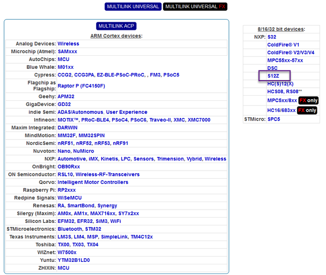
Task: Open ON Semiconductor RSL10 link
Action: click(65, 174)
